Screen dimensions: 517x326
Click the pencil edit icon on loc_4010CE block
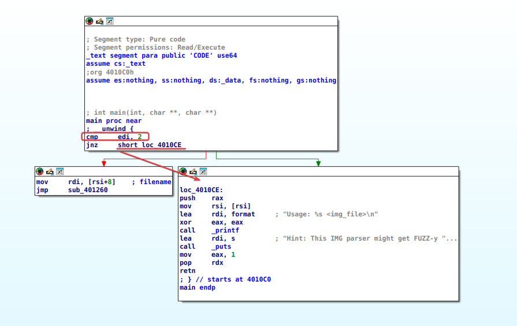[x=193, y=171]
